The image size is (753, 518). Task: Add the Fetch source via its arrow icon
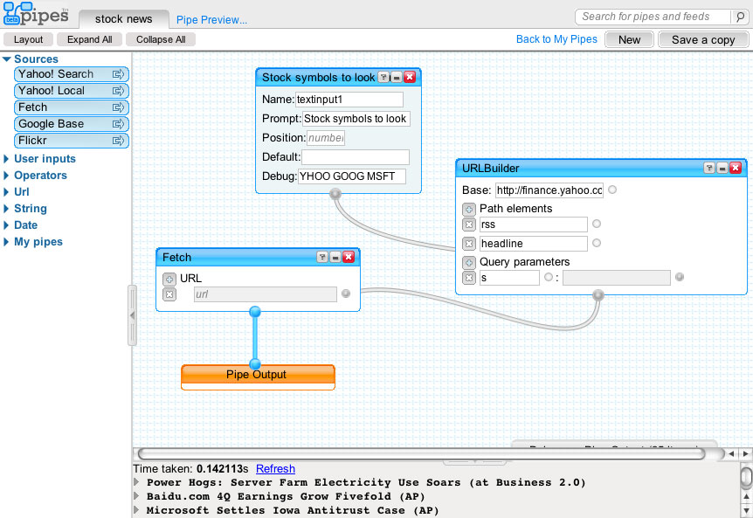[118, 107]
